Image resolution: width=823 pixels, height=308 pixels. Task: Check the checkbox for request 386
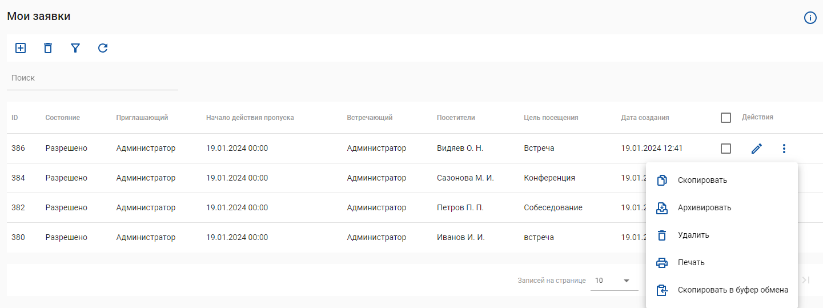tap(726, 149)
